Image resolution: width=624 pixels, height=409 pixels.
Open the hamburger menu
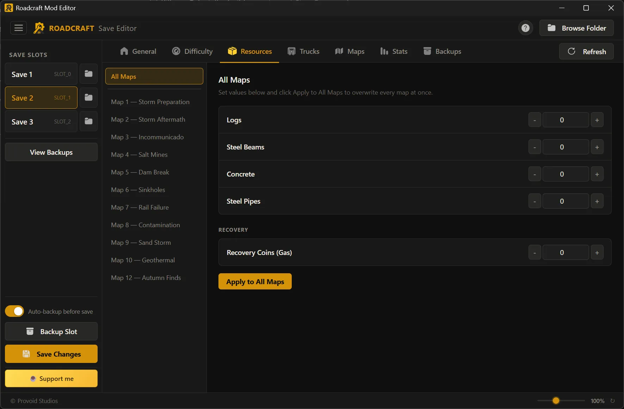click(x=18, y=28)
